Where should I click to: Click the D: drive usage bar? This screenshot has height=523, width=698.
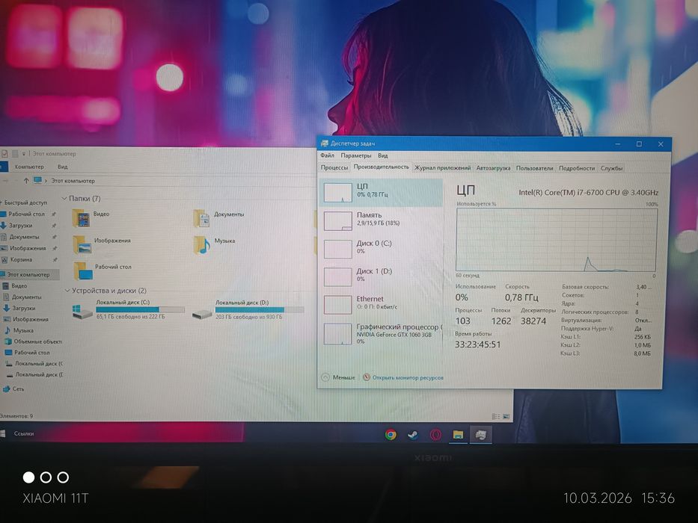tap(259, 310)
